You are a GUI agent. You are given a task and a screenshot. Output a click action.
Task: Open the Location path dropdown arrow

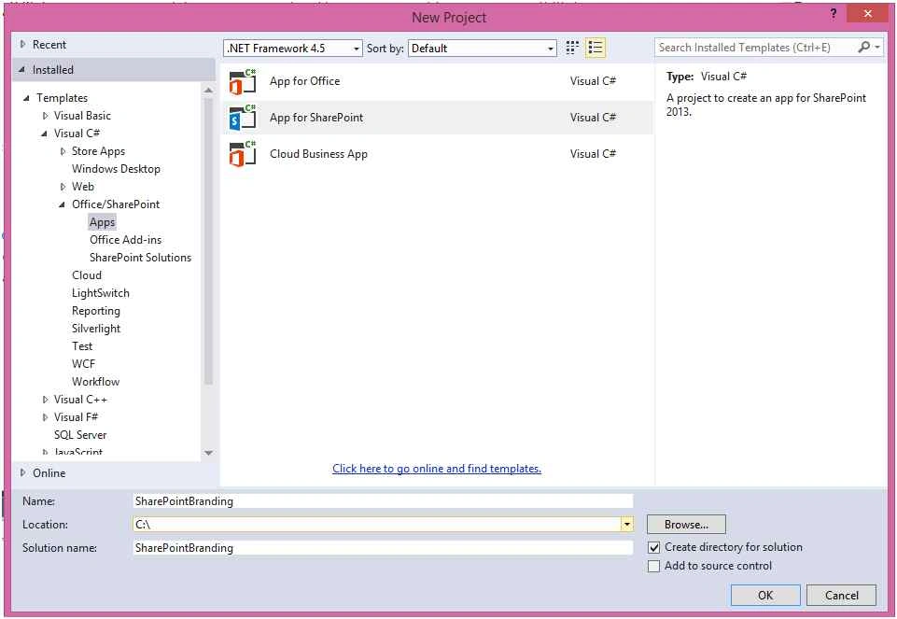coord(627,524)
